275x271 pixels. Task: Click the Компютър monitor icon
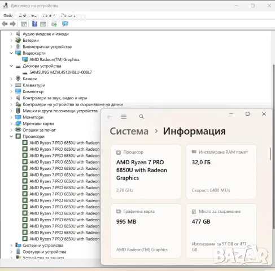pos(18,91)
